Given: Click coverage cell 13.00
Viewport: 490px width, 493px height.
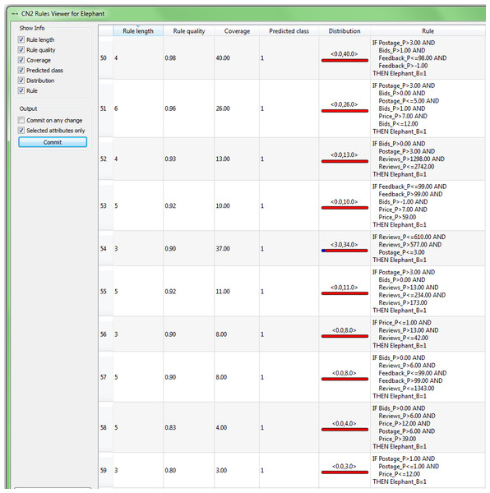Looking at the screenshot, I should (x=237, y=159).
